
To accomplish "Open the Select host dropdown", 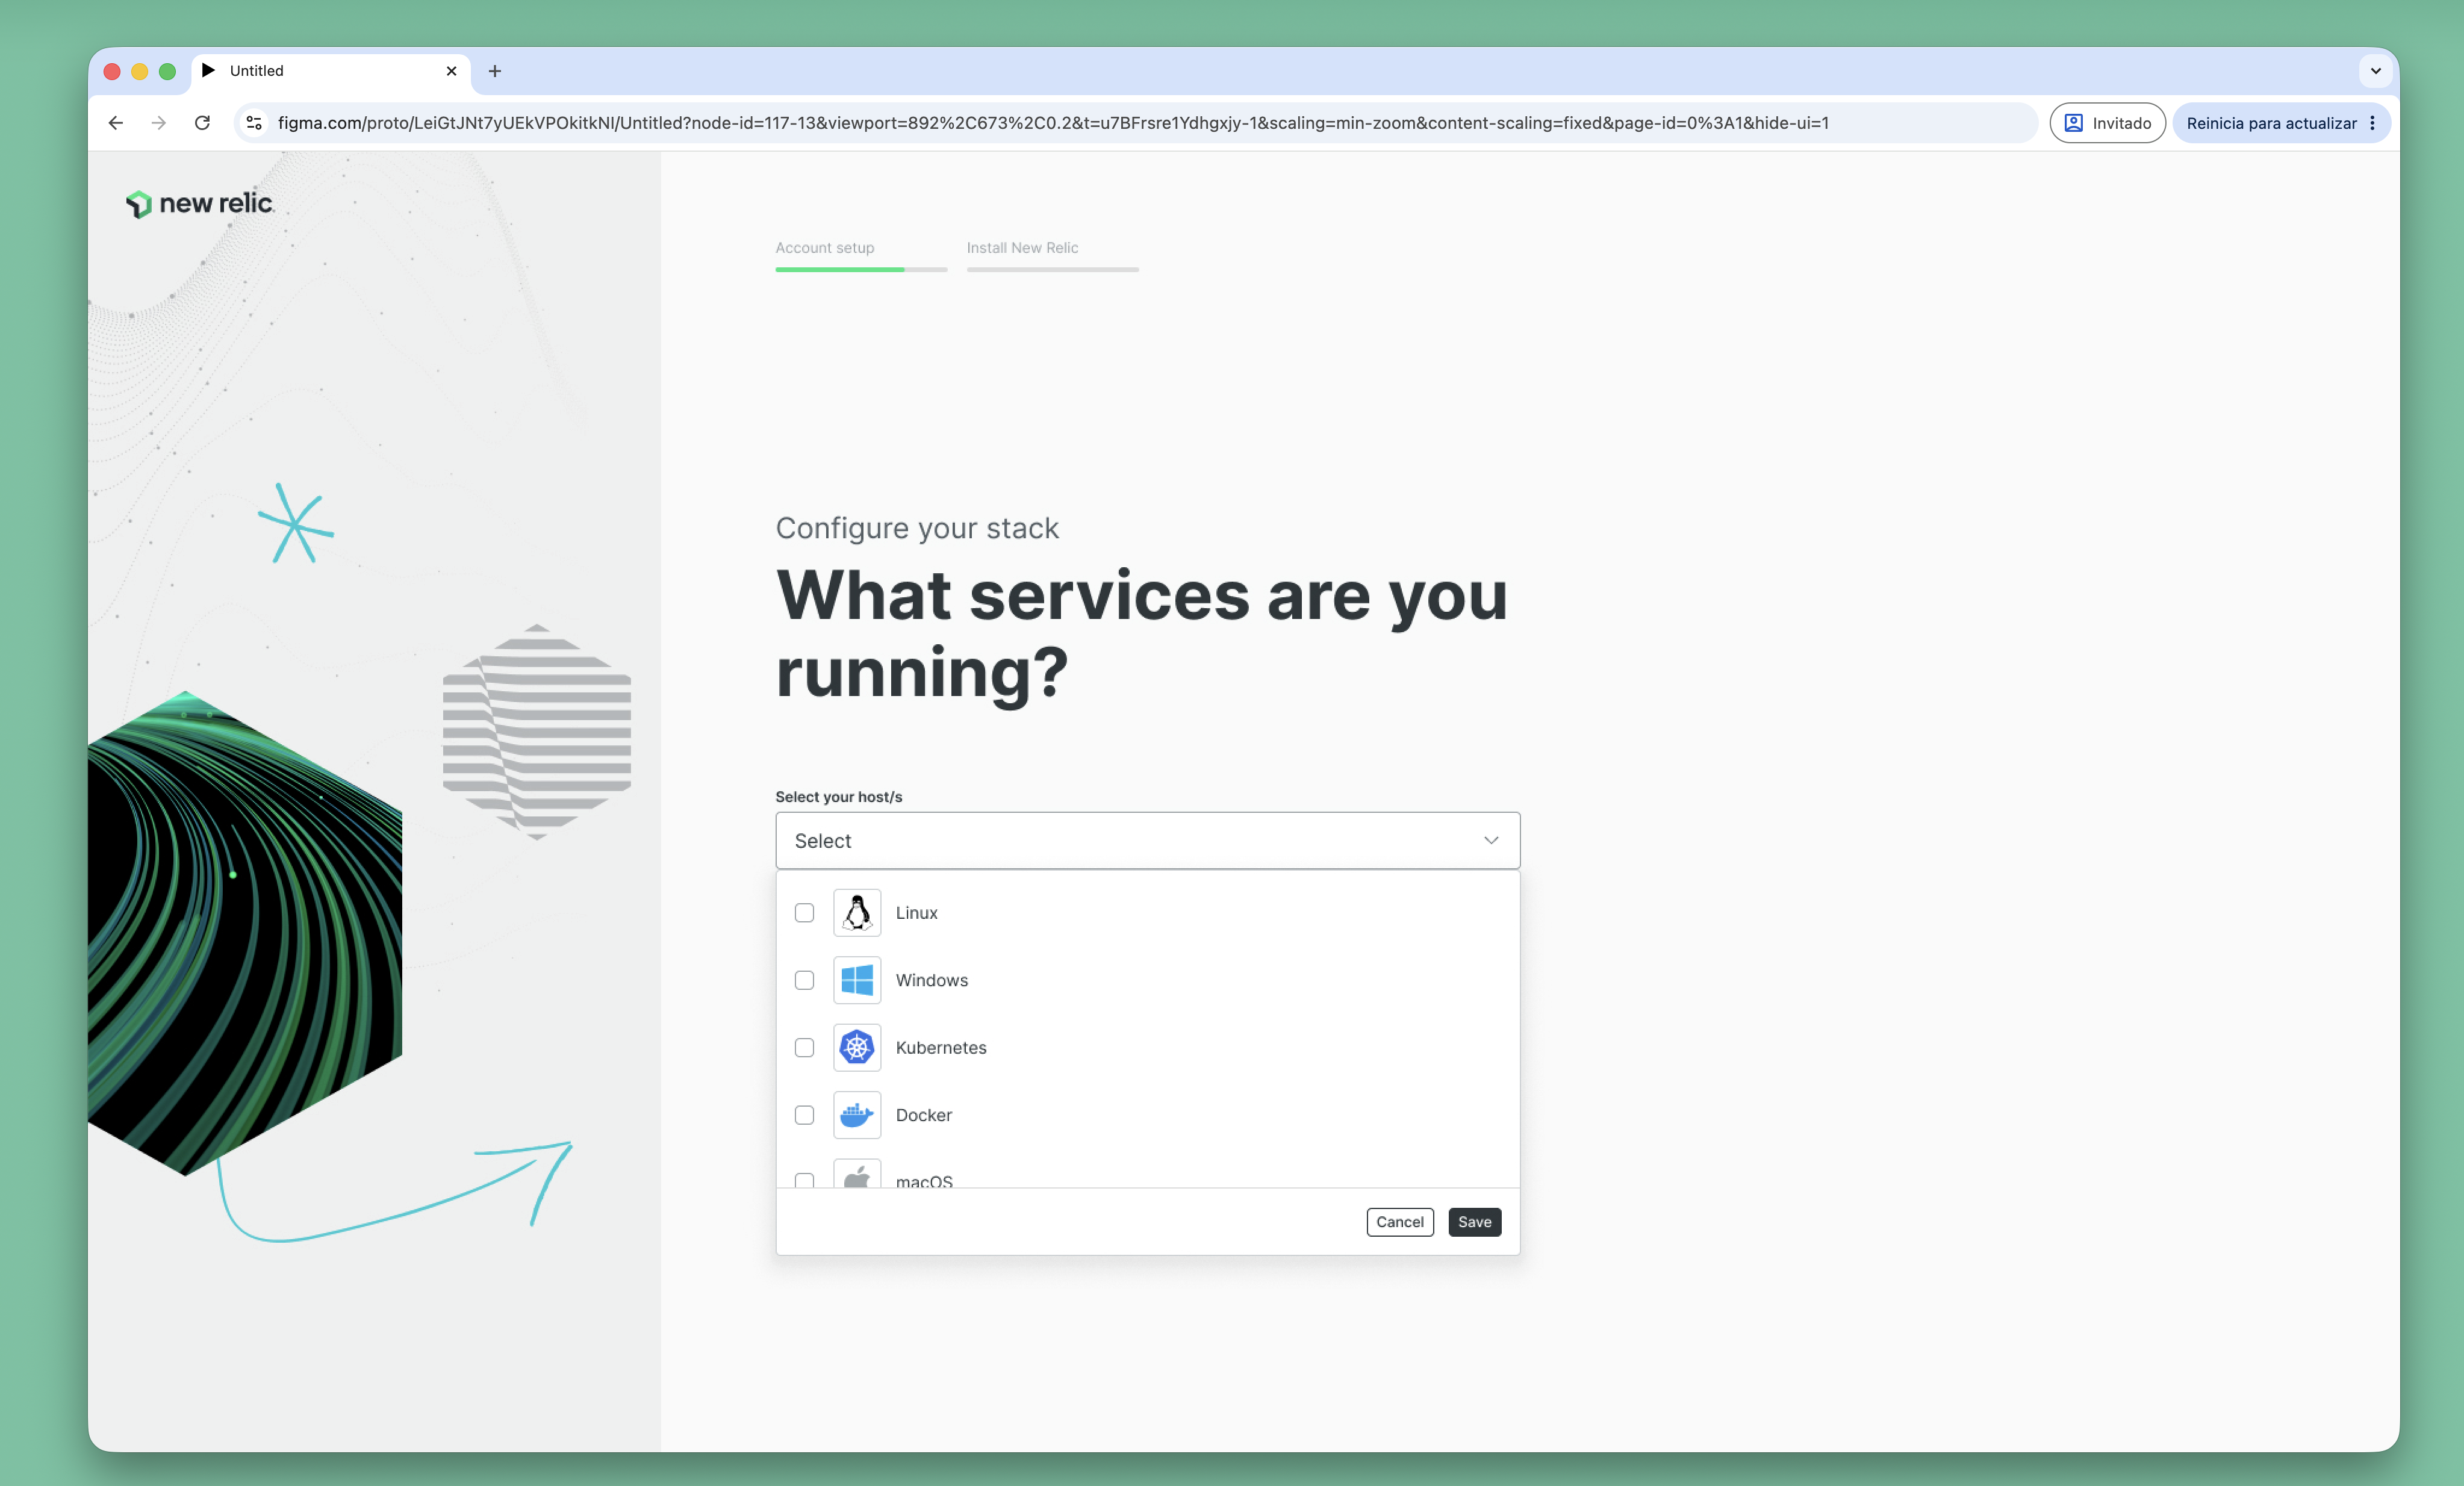I will (x=1147, y=841).
